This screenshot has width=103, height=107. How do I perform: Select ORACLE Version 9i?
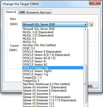pos(53,61)
